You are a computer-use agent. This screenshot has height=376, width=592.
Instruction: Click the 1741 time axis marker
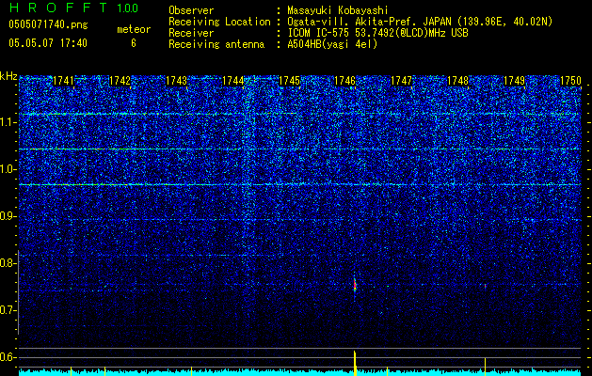pos(63,81)
